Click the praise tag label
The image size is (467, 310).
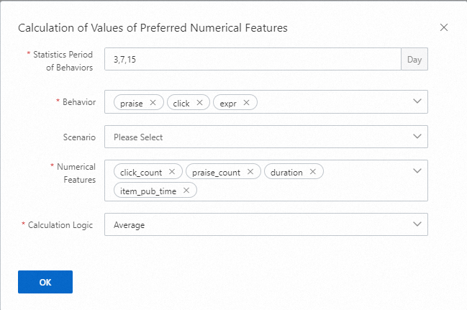pyautogui.click(x=132, y=103)
